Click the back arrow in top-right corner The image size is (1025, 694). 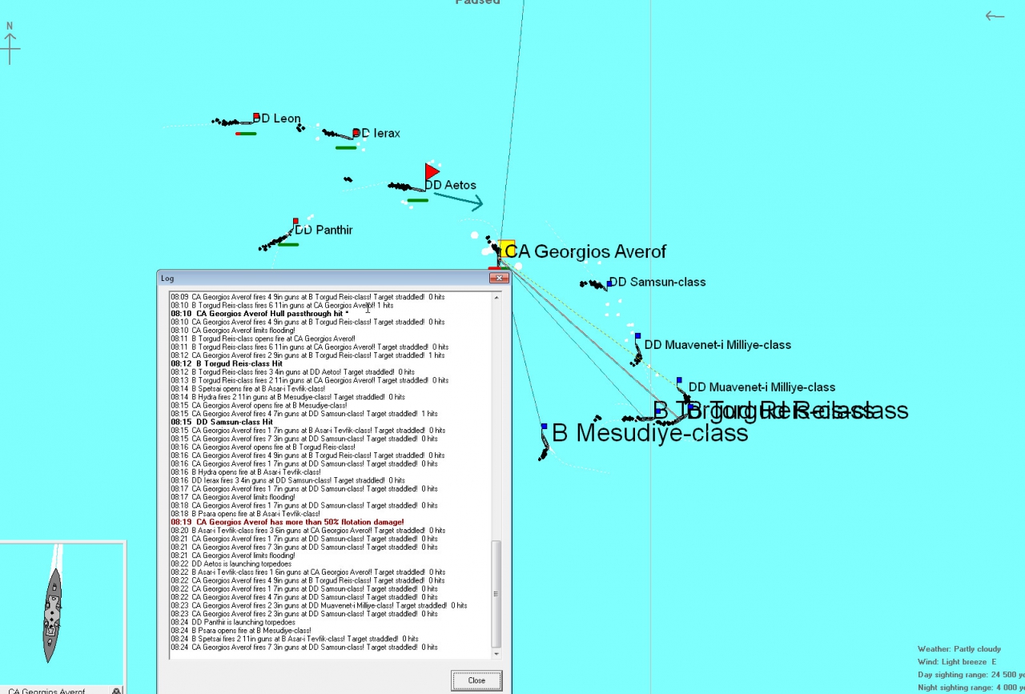pos(995,16)
